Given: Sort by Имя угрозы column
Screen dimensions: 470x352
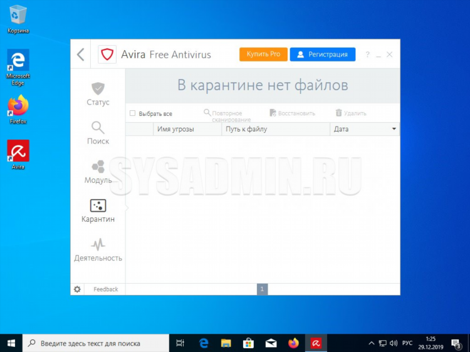Looking at the screenshot, I should click(187, 129).
